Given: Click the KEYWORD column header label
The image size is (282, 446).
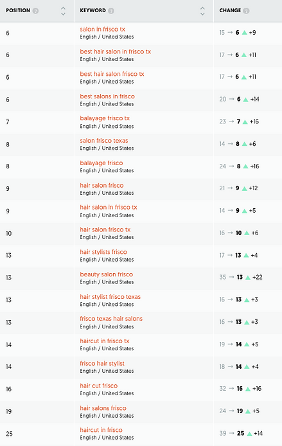Looking at the screenshot, I should [x=93, y=10].
